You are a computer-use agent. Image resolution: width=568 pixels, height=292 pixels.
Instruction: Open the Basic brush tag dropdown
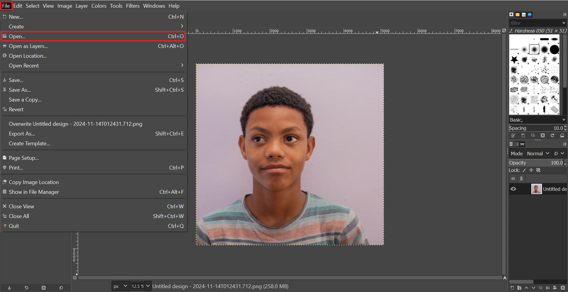tap(538, 120)
